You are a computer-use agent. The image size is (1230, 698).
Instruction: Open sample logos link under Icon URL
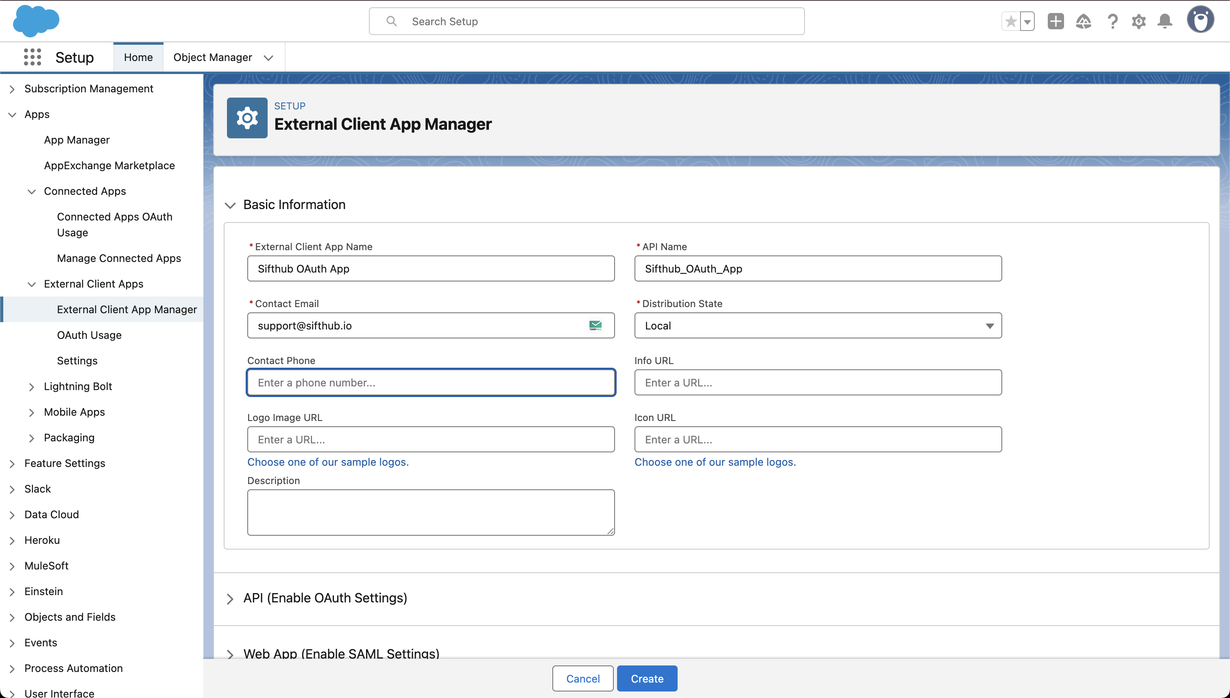(x=715, y=462)
